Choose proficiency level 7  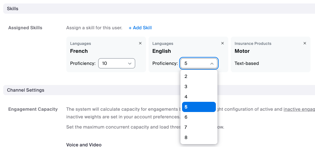(199, 127)
